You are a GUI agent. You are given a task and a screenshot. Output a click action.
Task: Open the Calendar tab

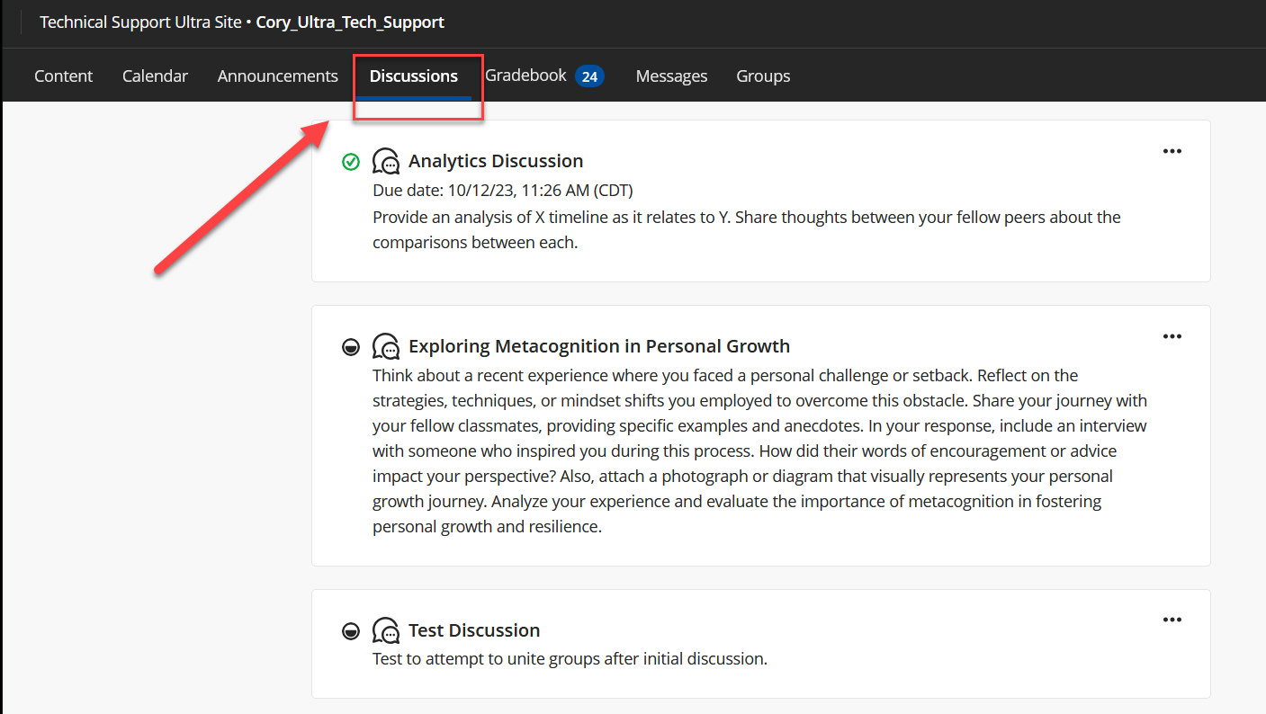point(155,76)
